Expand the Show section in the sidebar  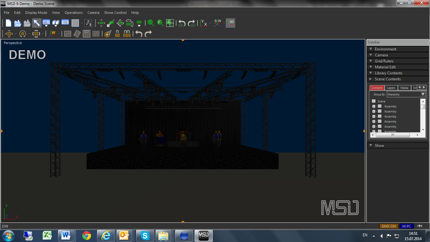click(x=398, y=146)
